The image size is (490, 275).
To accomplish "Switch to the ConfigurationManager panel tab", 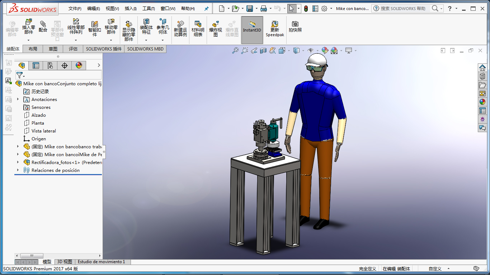I will pyautogui.click(x=50, y=65).
